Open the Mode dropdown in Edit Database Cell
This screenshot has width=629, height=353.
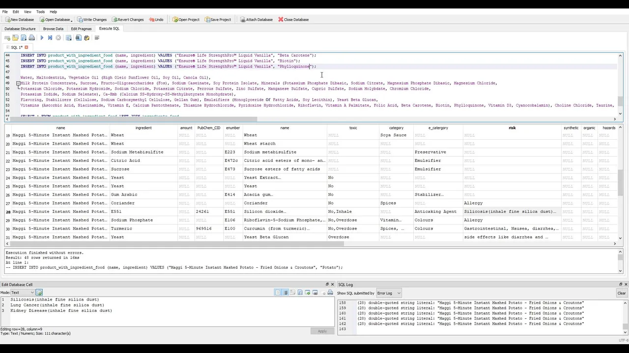23,293
